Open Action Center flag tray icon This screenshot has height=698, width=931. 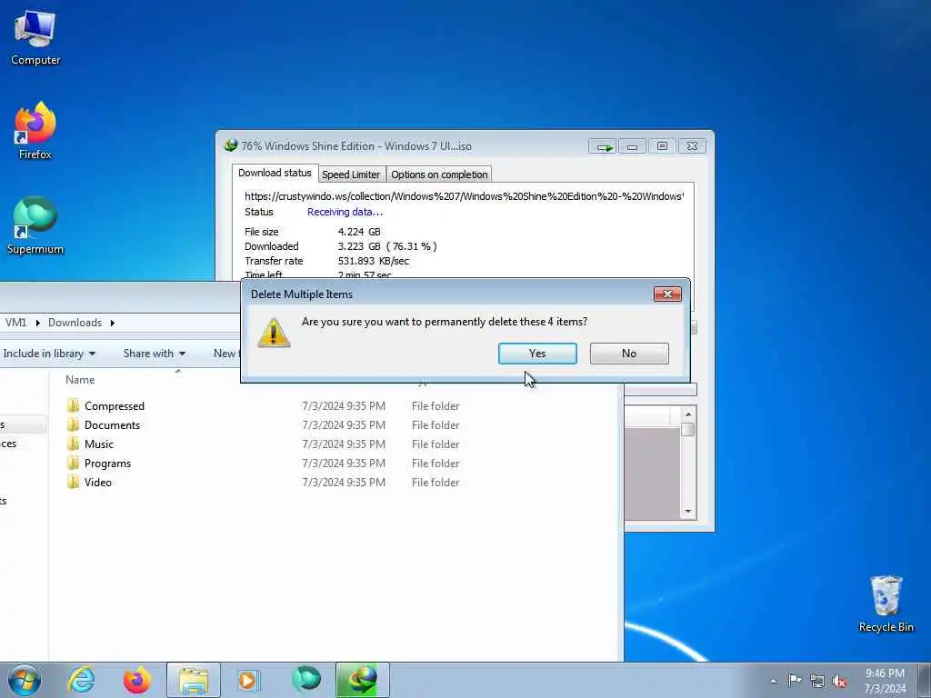[795, 680]
